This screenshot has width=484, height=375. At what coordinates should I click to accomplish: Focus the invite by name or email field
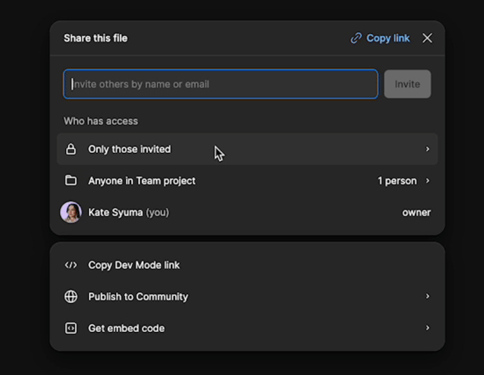(220, 84)
